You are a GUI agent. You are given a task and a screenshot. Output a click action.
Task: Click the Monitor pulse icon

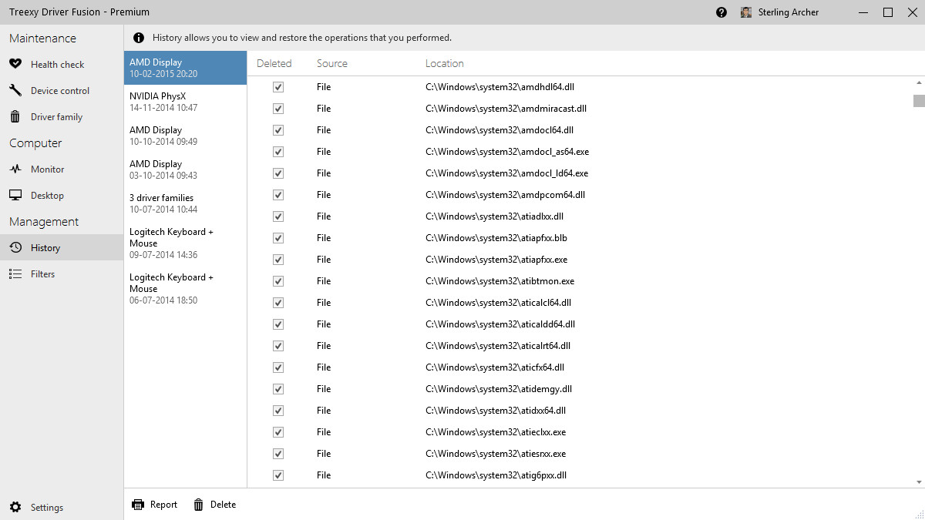coord(15,169)
